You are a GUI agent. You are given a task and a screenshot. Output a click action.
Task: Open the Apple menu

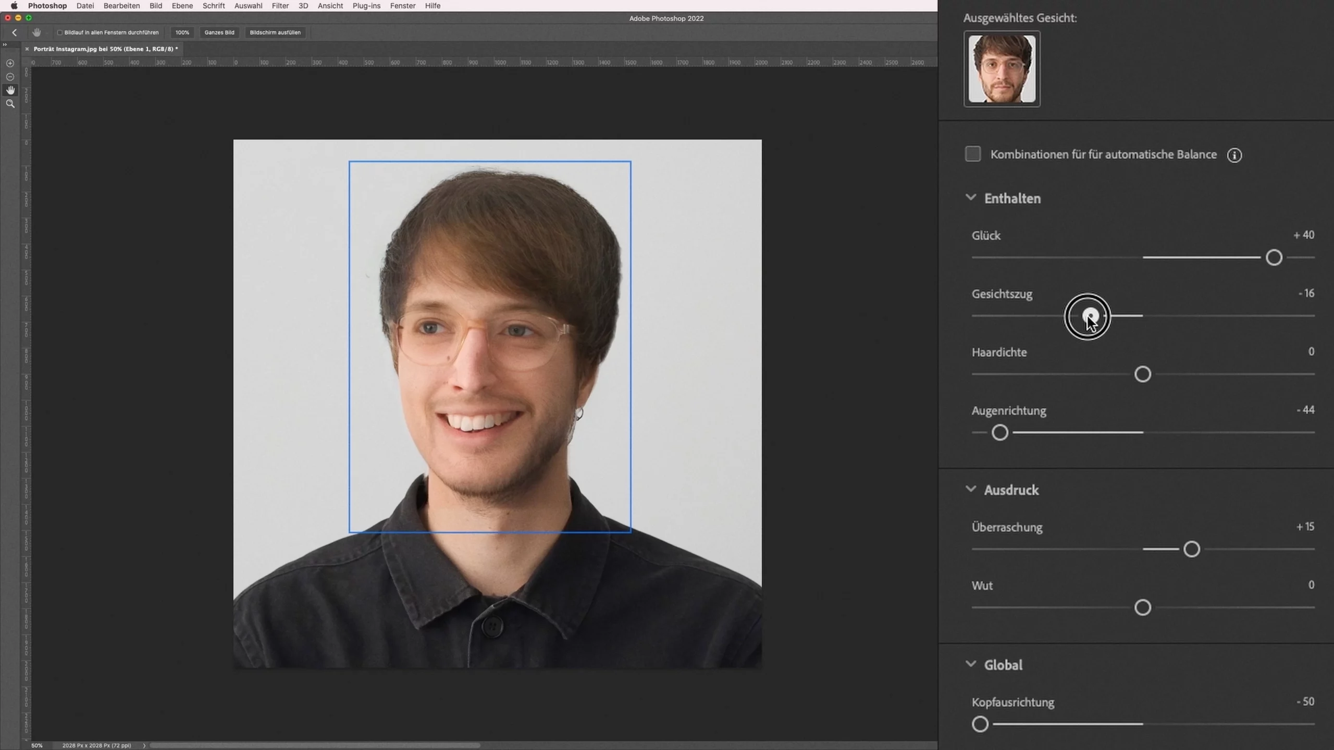pyautogui.click(x=14, y=6)
